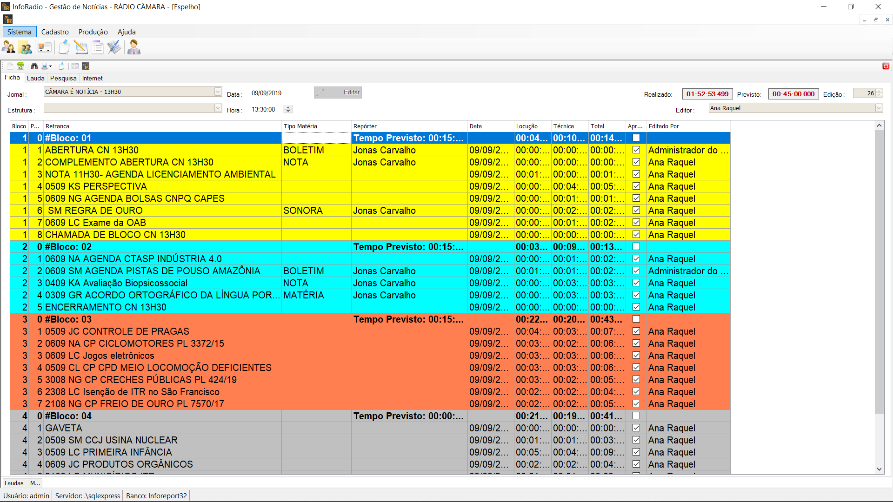Image resolution: width=893 pixels, height=502 pixels.
Task: Click the Realizado time value 01:52:53.499
Action: tap(707, 94)
